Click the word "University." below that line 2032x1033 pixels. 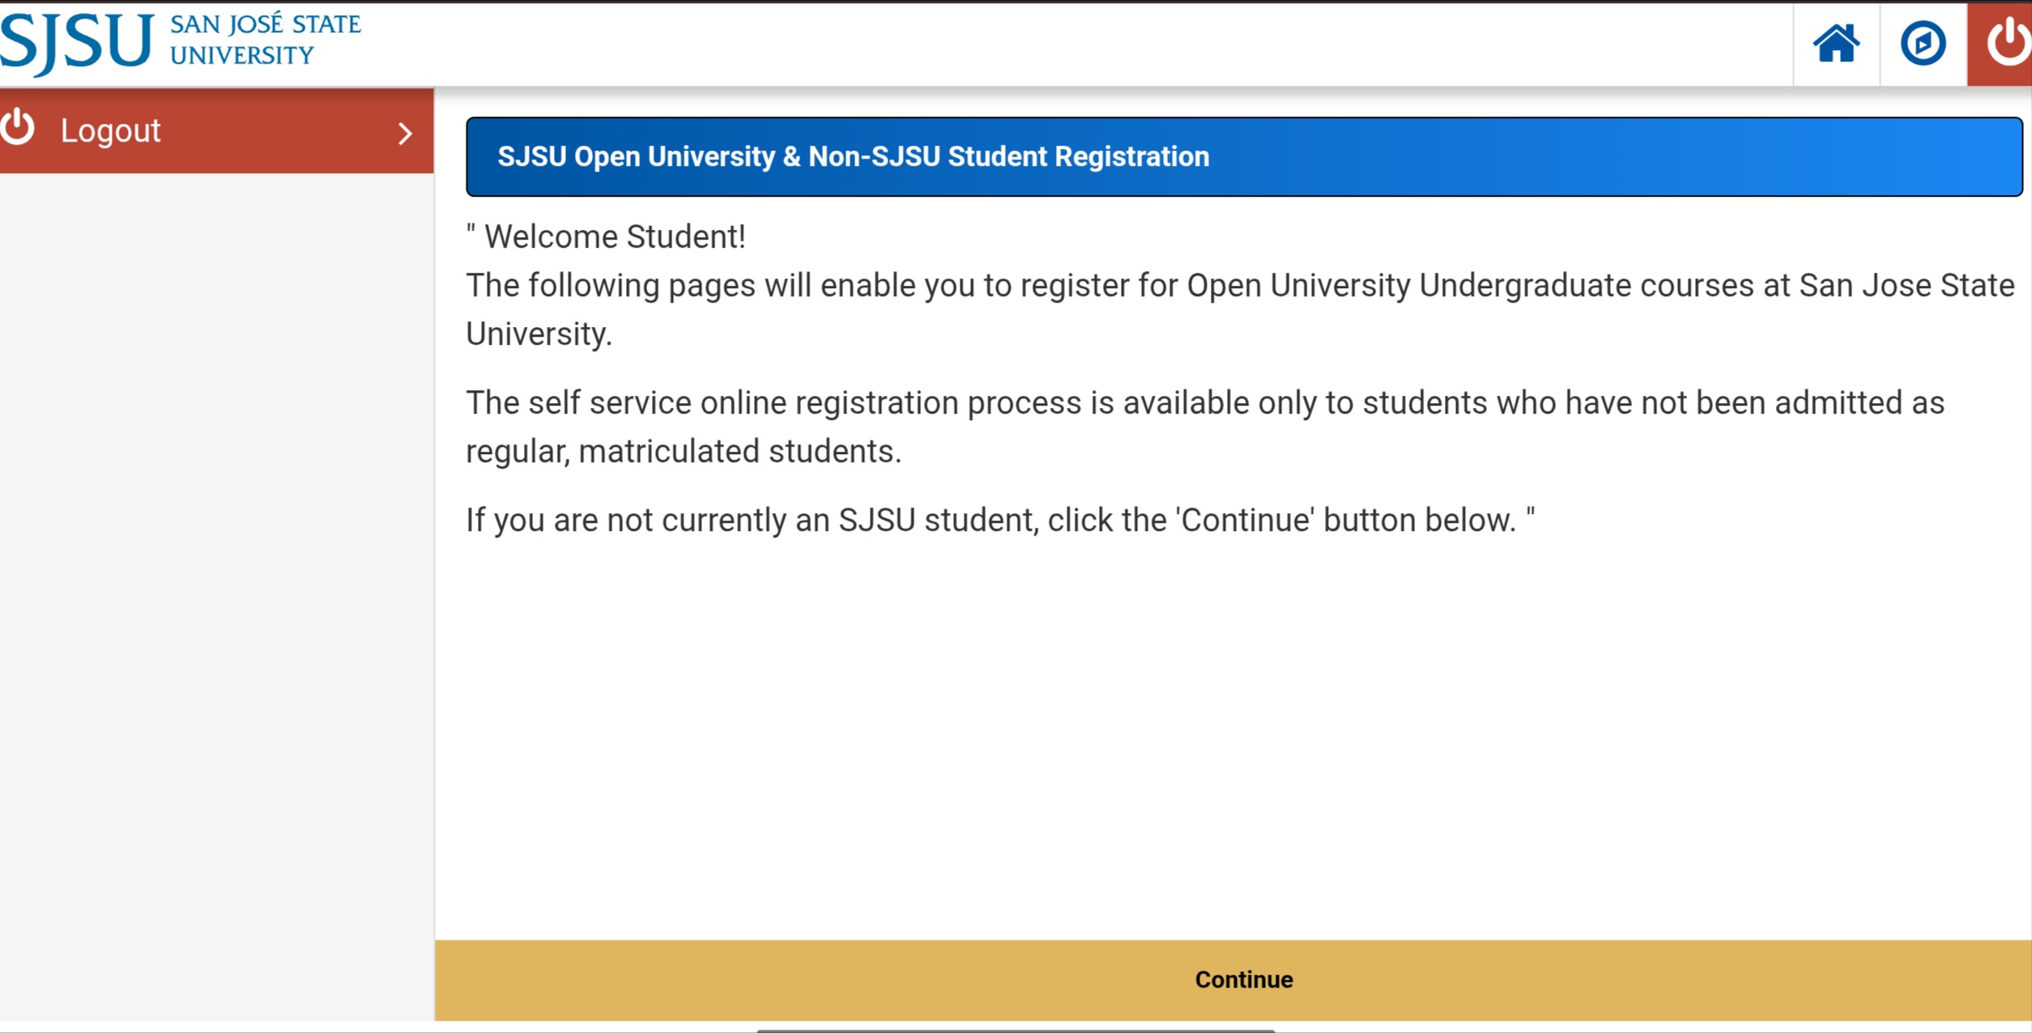coord(539,334)
